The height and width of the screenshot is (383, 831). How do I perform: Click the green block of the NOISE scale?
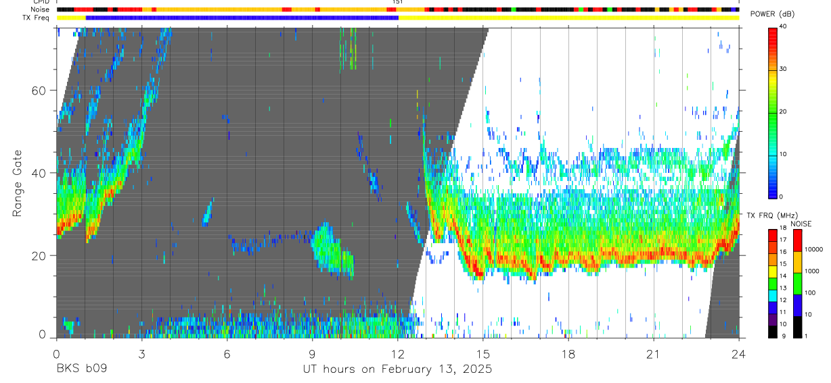[798, 284]
